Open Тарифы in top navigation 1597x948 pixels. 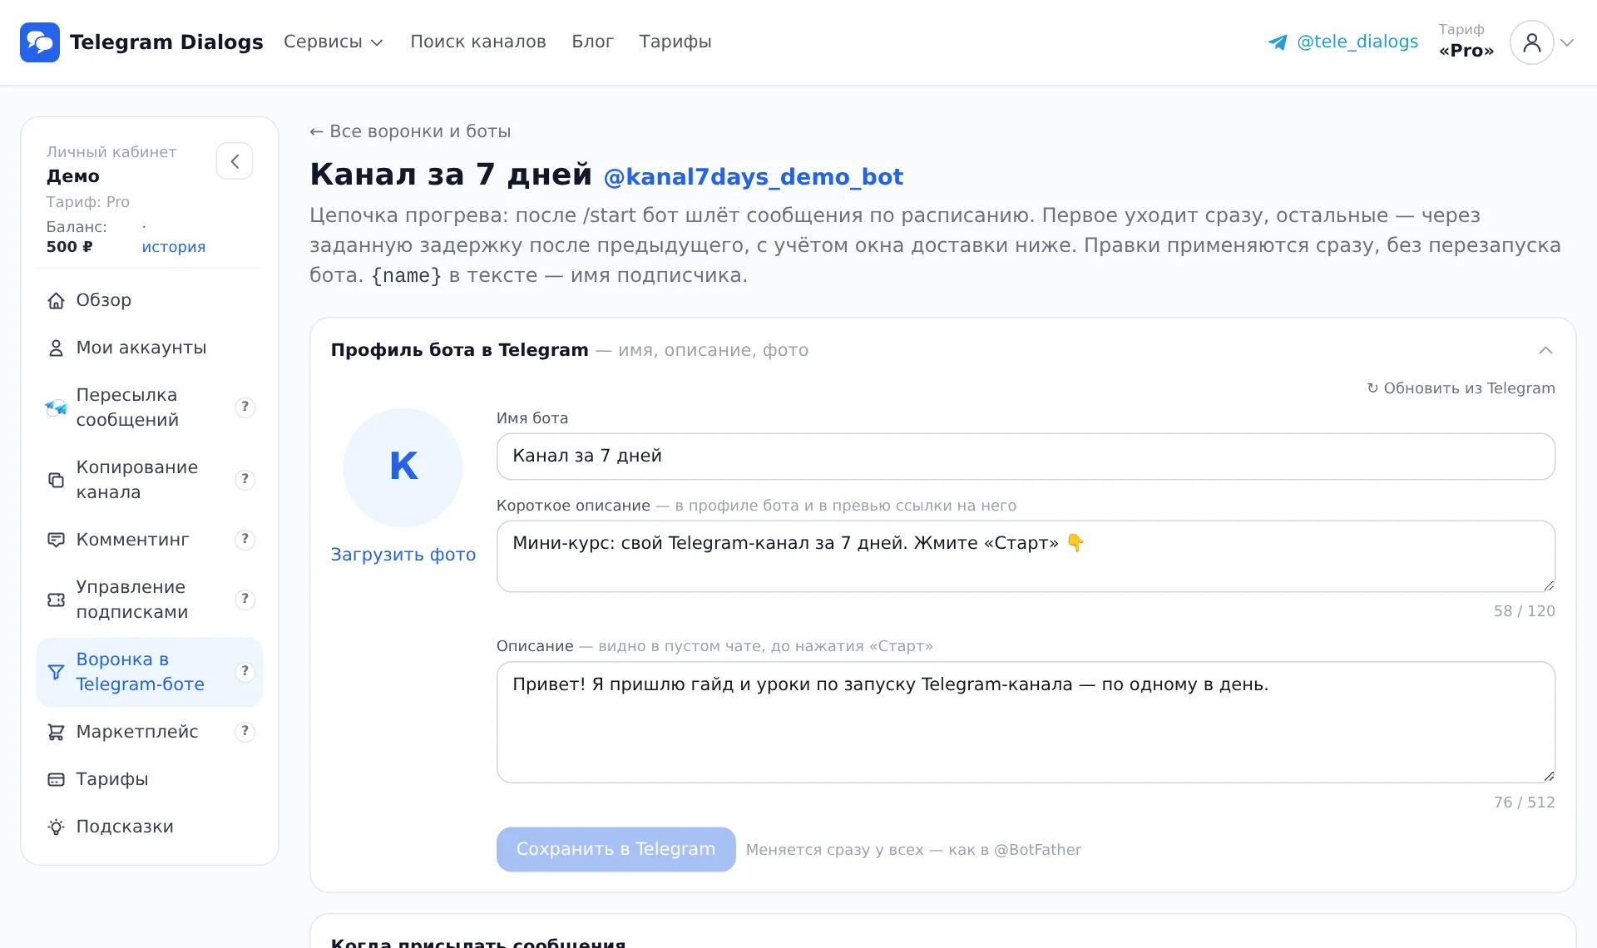tap(675, 42)
